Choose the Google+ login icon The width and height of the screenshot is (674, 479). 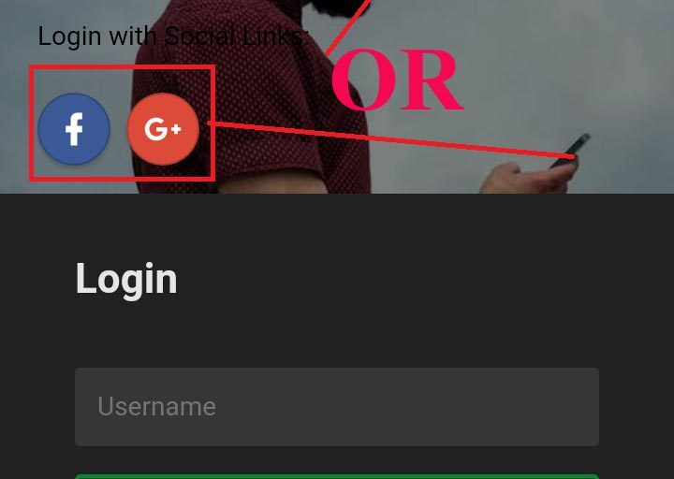163,129
